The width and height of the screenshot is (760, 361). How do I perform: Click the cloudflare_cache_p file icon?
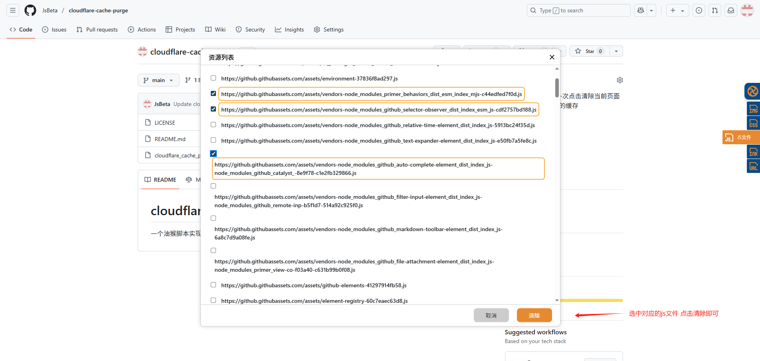pyautogui.click(x=148, y=155)
